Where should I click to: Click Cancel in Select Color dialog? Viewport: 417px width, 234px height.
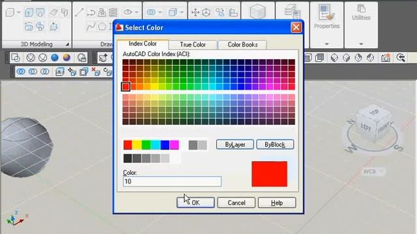pyautogui.click(x=236, y=203)
